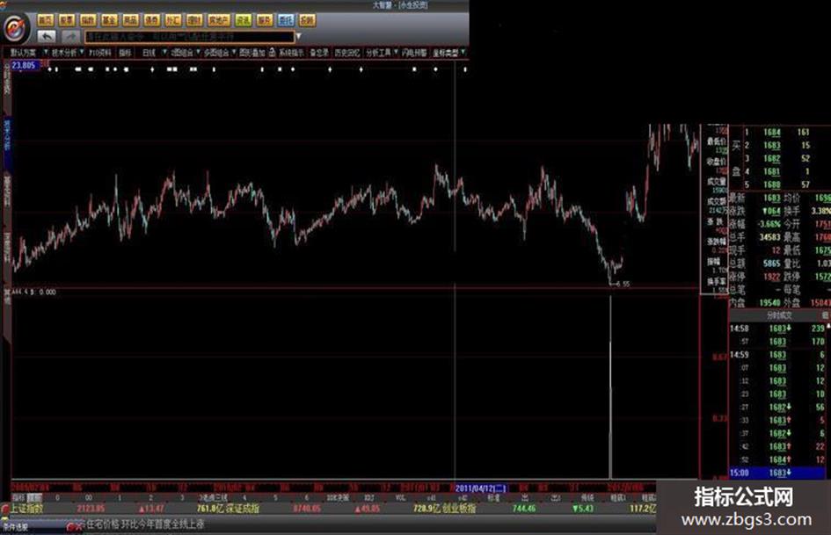Screen dimensions: 831x535
Task: Focus the command input box
Action: pyautogui.click(x=189, y=37)
